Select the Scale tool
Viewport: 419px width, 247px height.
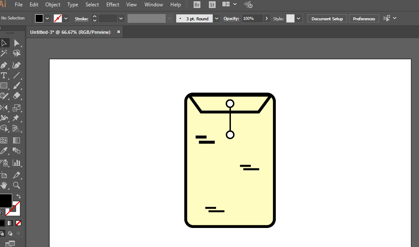tap(17, 108)
